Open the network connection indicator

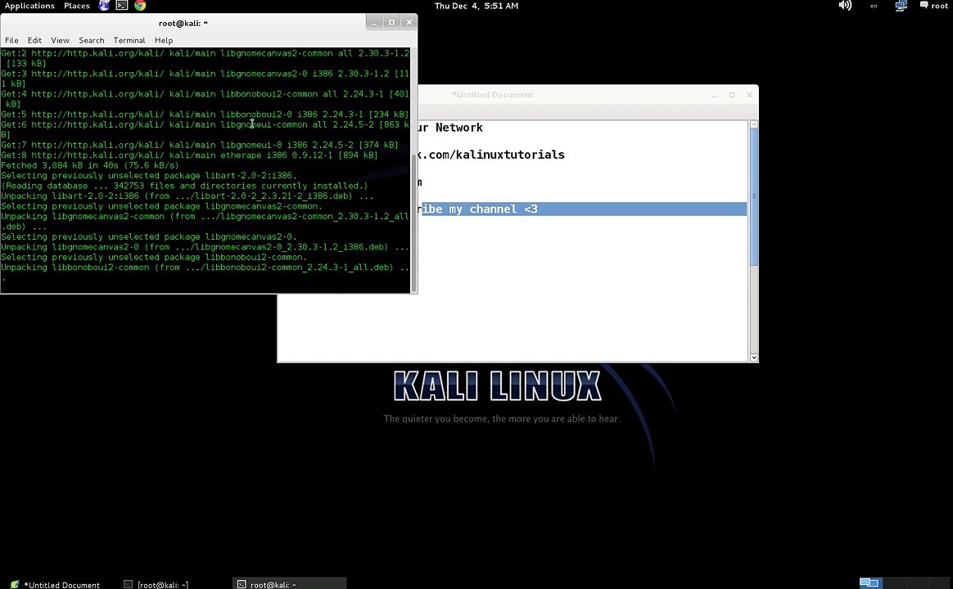(x=901, y=6)
